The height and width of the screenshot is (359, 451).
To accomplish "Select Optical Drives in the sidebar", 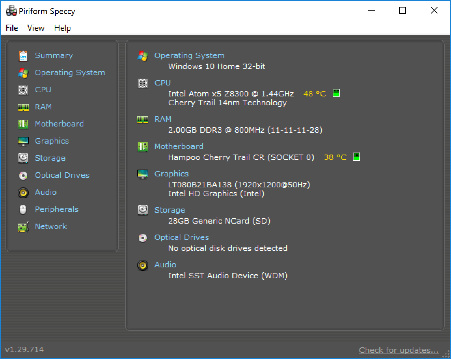I will (x=62, y=175).
